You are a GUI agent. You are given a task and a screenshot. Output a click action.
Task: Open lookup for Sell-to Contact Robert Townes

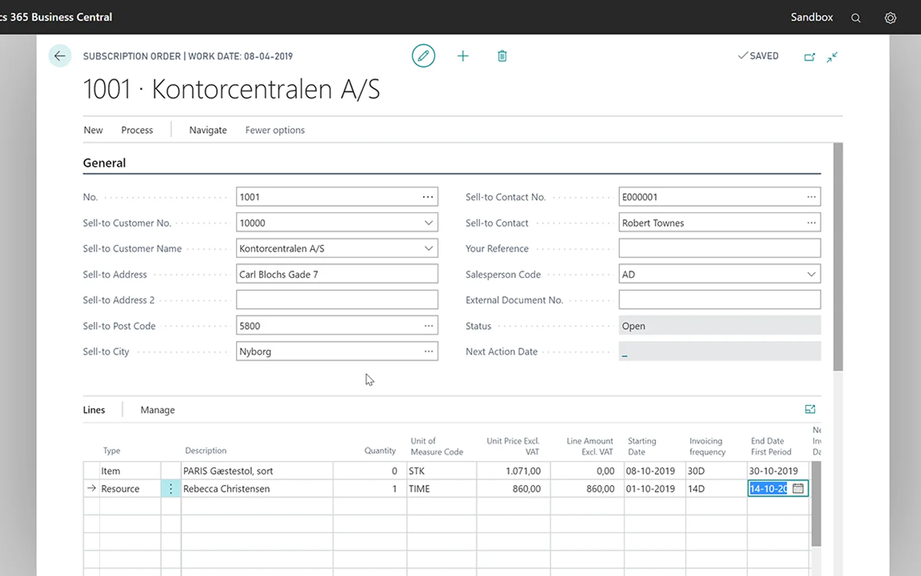811,223
